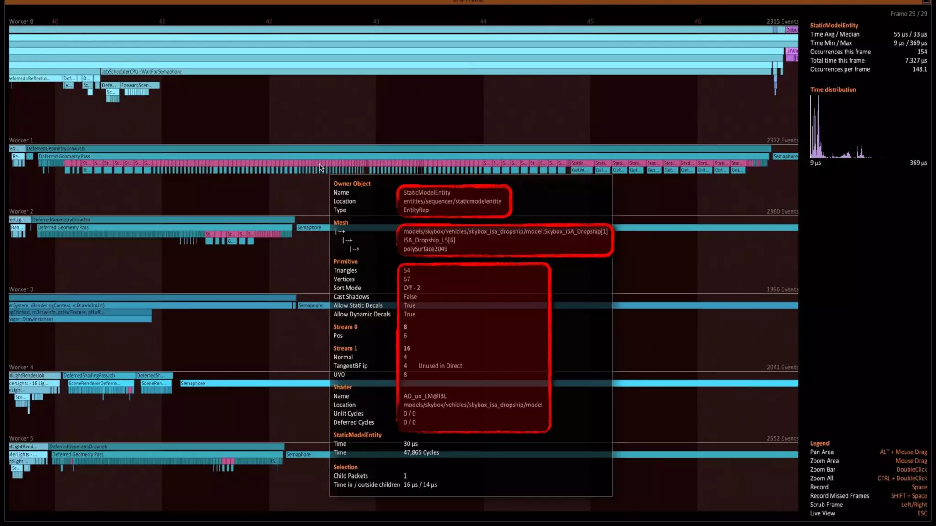Image resolution: width=936 pixels, height=526 pixels.
Task: Click the Deferred::Reflectio... block in Worker 0
Action: (34, 79)
